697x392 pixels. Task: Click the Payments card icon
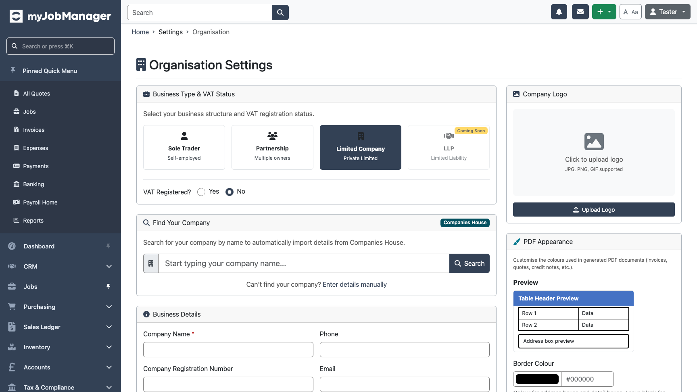[17, 166]
